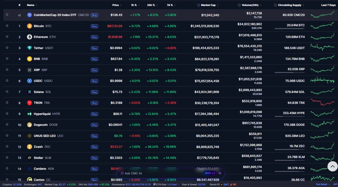Click the Ethereum logo icon
This screenshot has width=338, height=187.
(x=29, y=37)
